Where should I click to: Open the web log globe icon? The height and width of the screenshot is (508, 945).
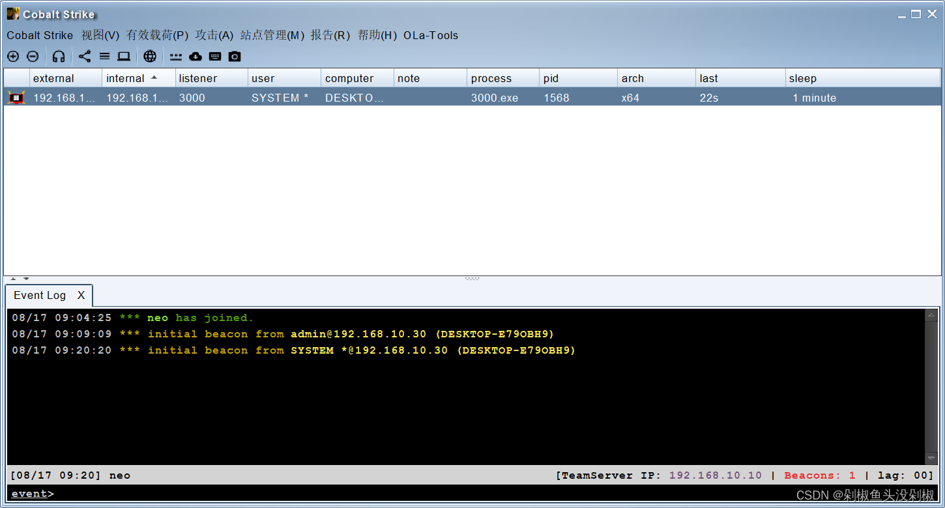[150, 57]
